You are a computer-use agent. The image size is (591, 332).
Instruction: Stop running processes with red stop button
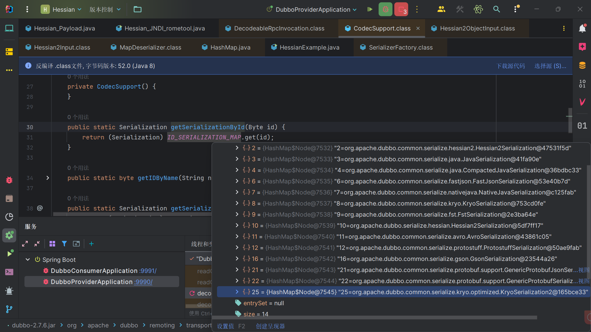coord(401,9)
